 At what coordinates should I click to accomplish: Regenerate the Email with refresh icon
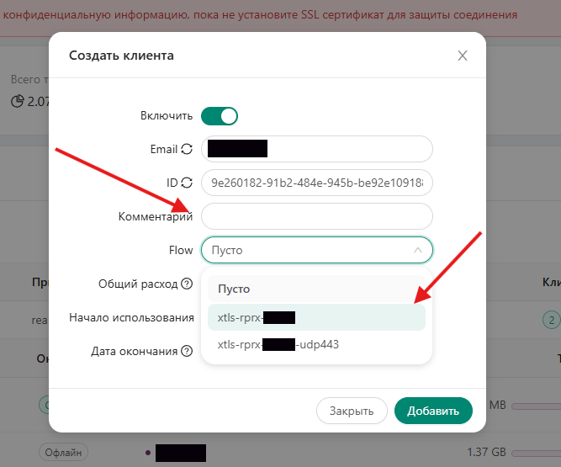187,149
